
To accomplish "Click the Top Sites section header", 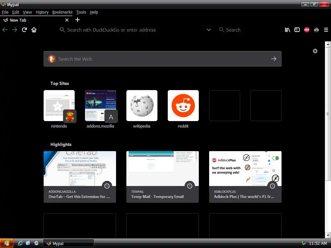I will [x=59, y=84].
